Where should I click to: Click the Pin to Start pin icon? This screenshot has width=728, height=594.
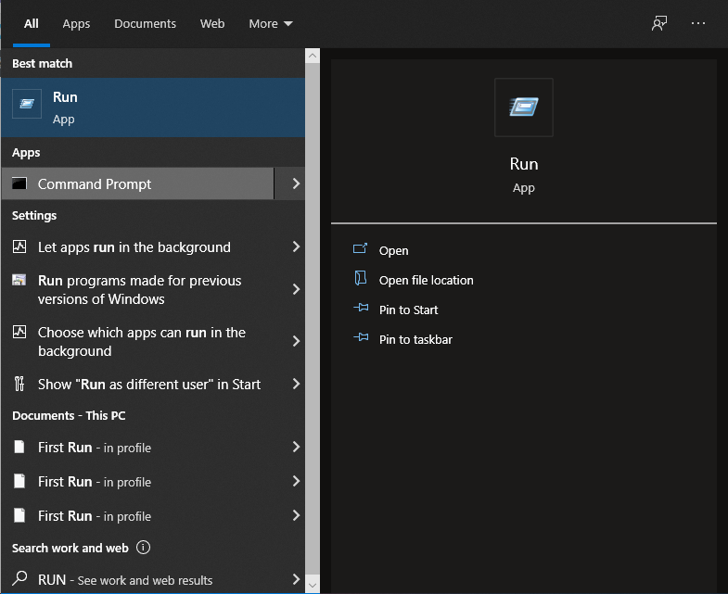click(361, 308)
